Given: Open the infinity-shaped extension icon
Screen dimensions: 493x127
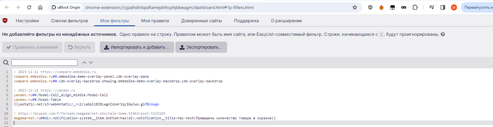Looking at the screenshot, I should click(x=404, y=7).
